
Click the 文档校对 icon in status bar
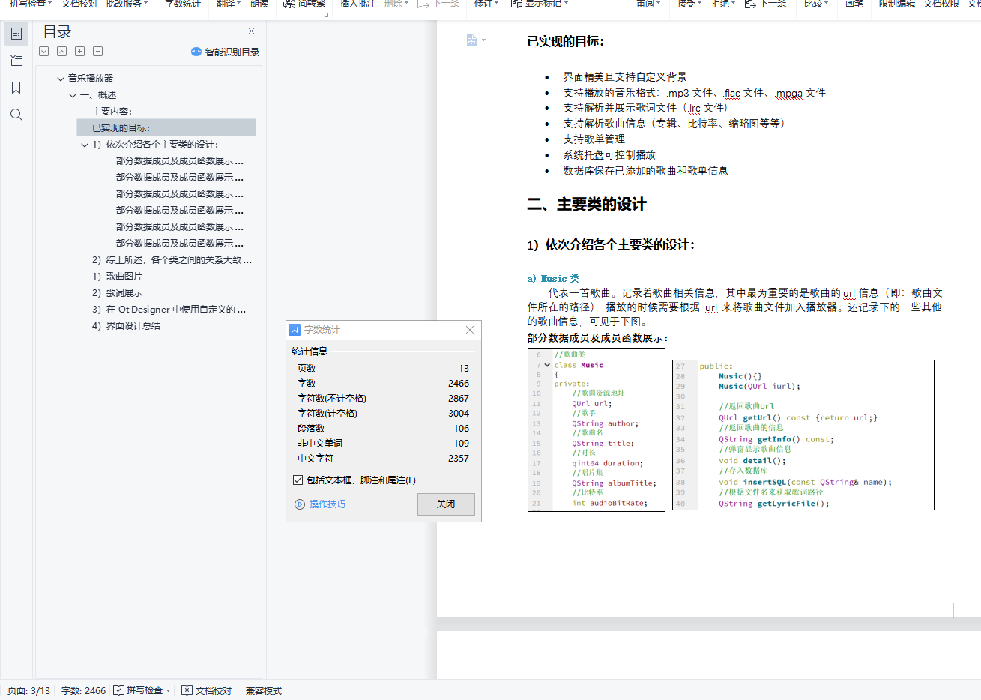coord(187,690)
